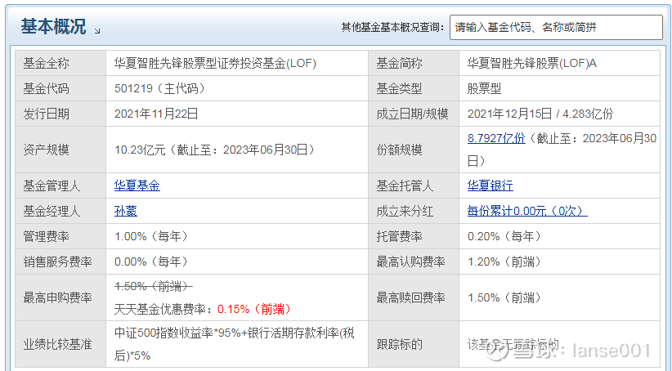This screenshot has height=371, width=672.
Task: Click the 基金类型 label cell
Action: tap(414, 89)
